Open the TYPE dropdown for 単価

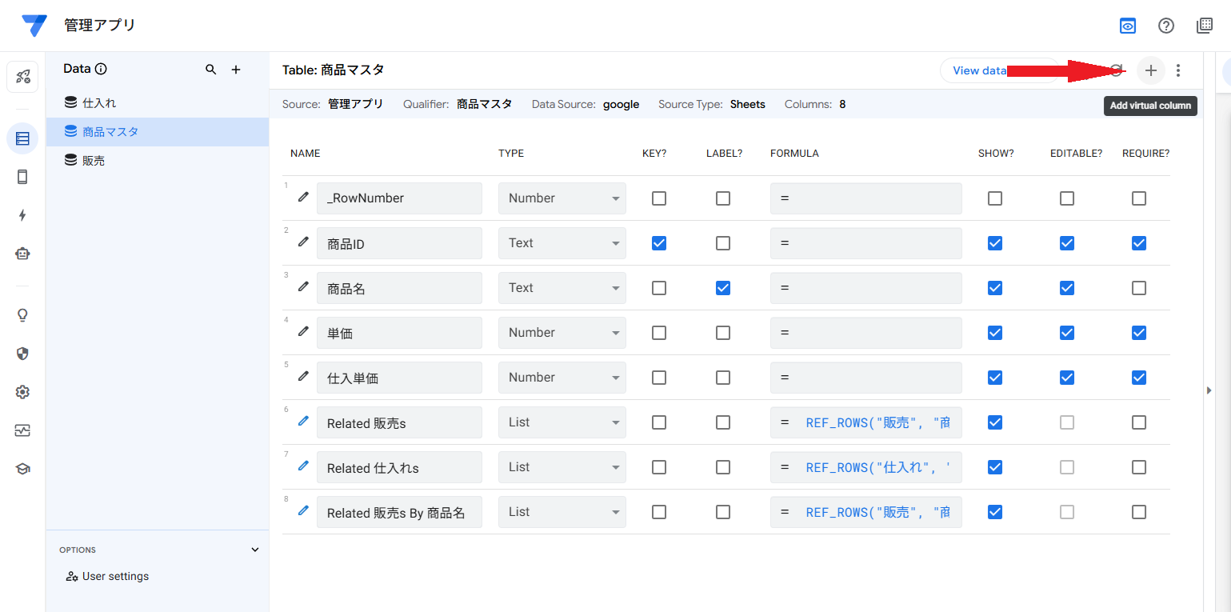pos(562,333)
